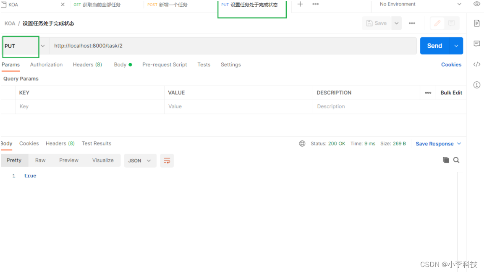The width and height of the screenshot is (484, 272).
Task: Select the Raw response view tab
Action: point(40,161)
